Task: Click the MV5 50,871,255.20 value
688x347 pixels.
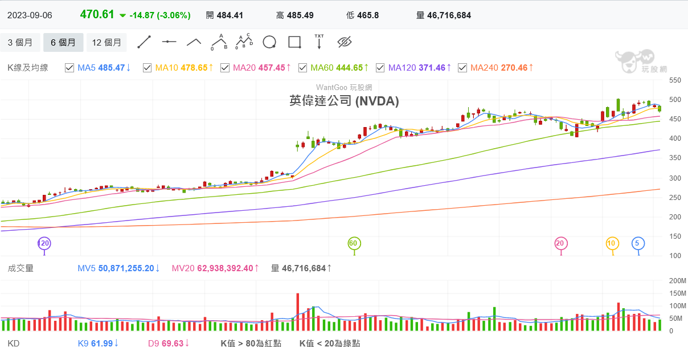Action: click(119, 268)
